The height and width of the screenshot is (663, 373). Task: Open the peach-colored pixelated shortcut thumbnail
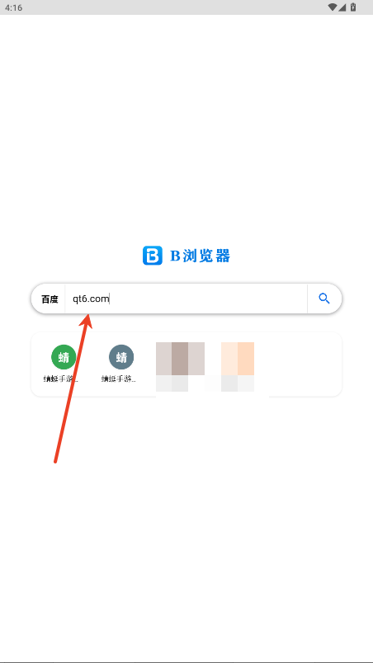pos(238,359)
